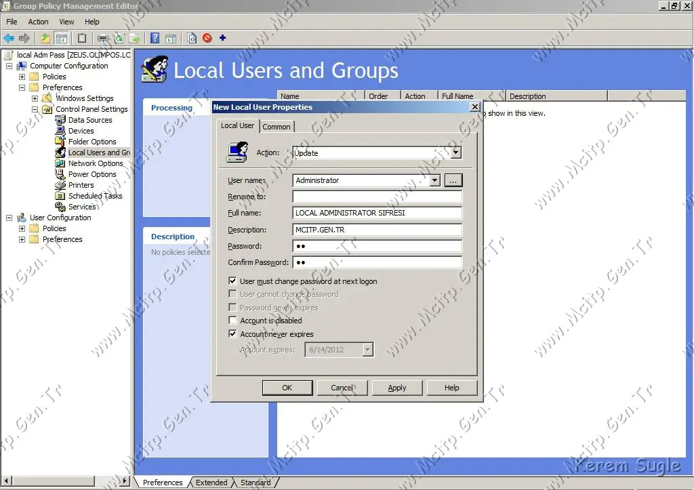Open the Account expires date dropdown
The image size is (694, 490).
(x=368, y=350)
